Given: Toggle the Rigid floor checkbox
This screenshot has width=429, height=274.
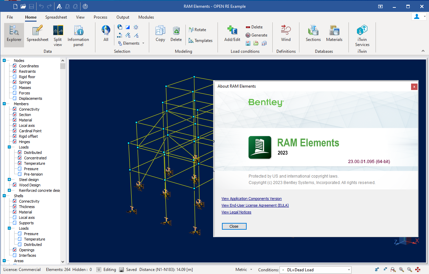Looking at the screenshot, I should (15, 77).
